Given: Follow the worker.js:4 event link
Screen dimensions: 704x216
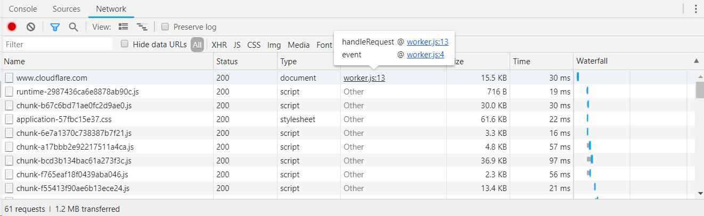Looking at the screenshot, I should pos(425,55).
